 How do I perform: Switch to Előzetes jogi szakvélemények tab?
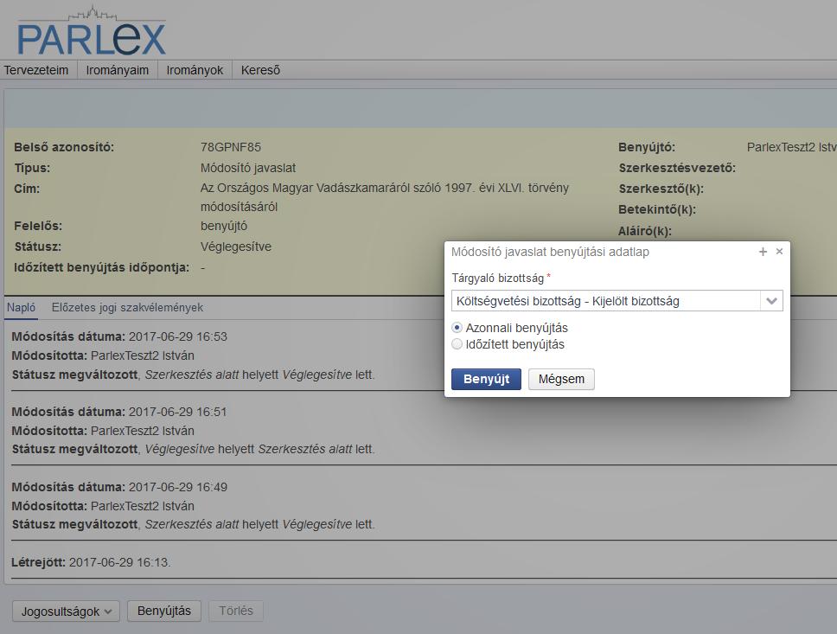(127, 308)
